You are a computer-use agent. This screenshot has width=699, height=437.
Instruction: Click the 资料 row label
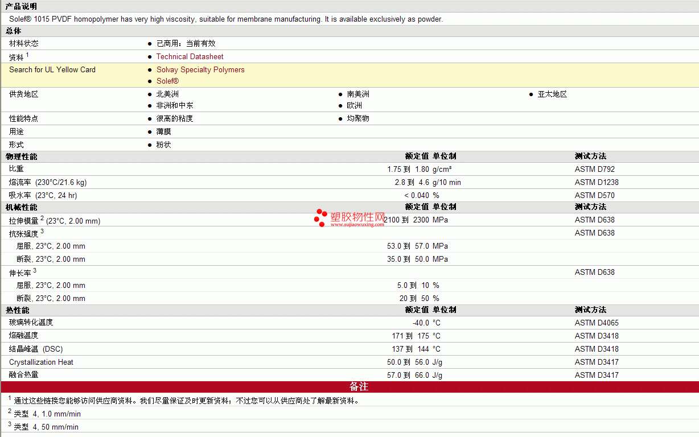[x=17, y=57]
